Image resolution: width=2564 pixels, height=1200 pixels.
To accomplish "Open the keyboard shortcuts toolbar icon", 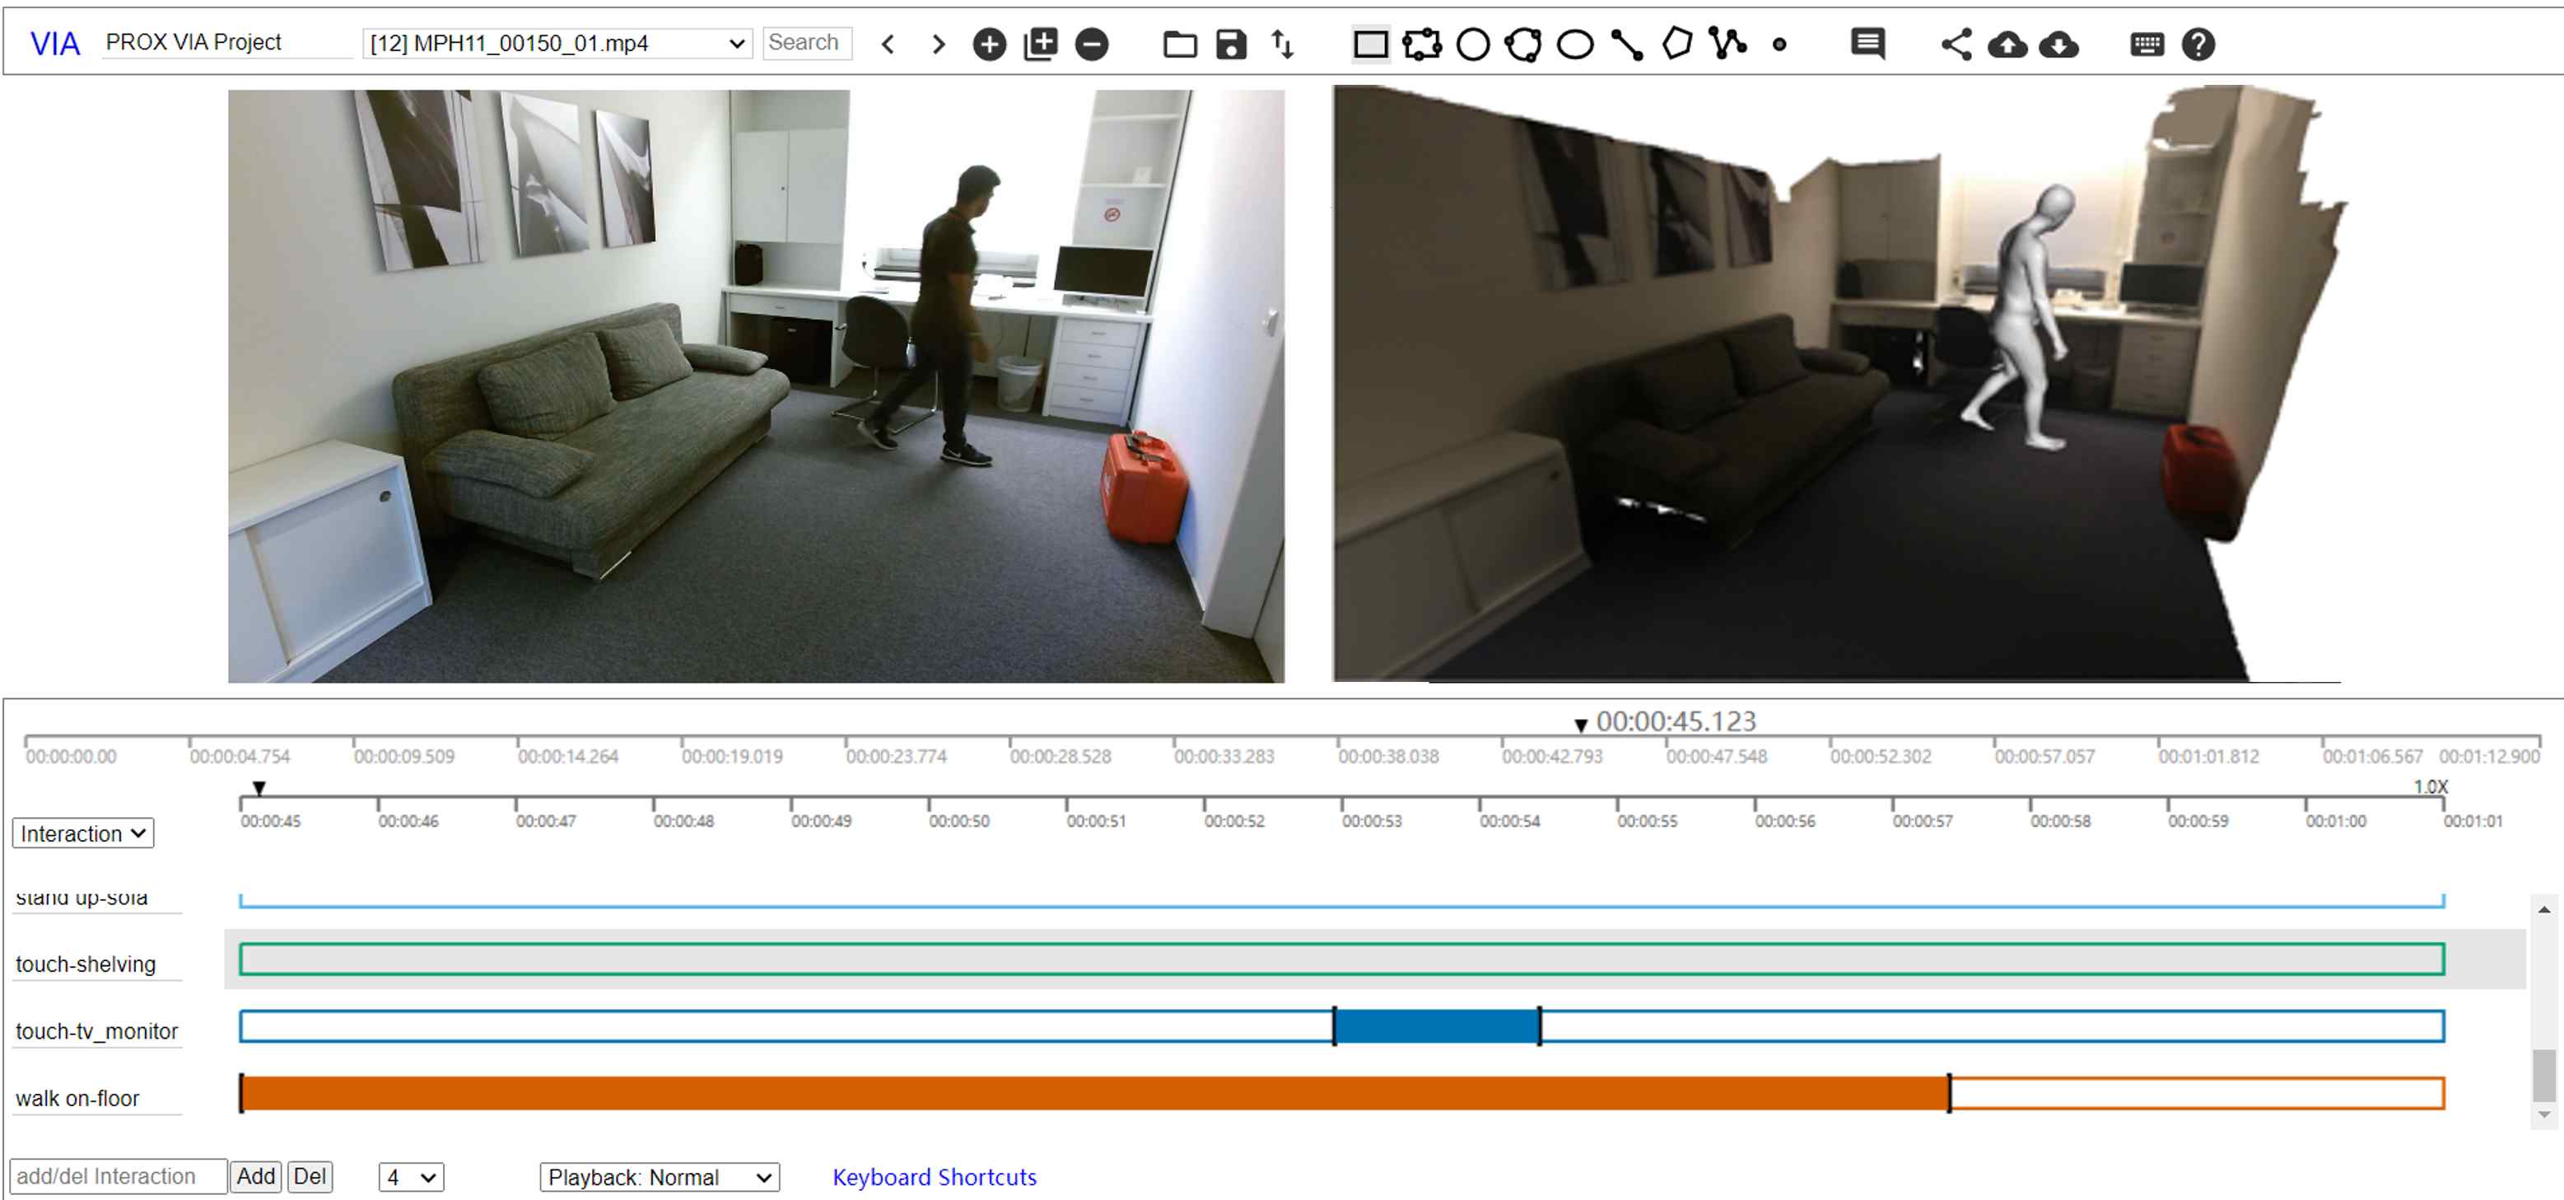I will pos(2146,44).
